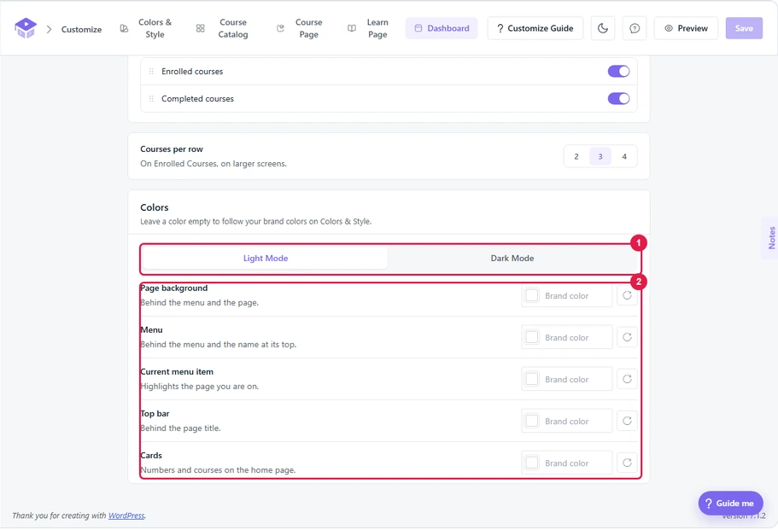Open the Course Catalog tab
Screen dimensions: 778x530
coord(223,28)
